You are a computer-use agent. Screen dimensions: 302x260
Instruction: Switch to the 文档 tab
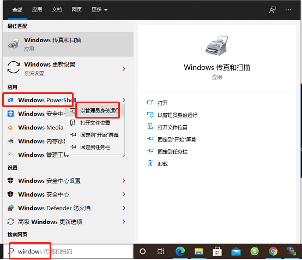[x=57, y=9]
